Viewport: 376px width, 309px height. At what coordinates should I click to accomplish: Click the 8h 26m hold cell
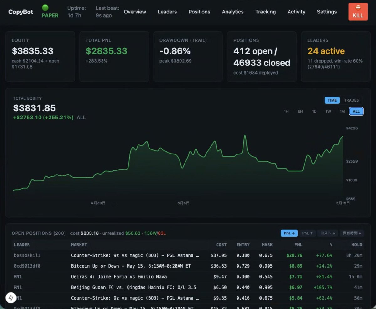tap(354, 255)
